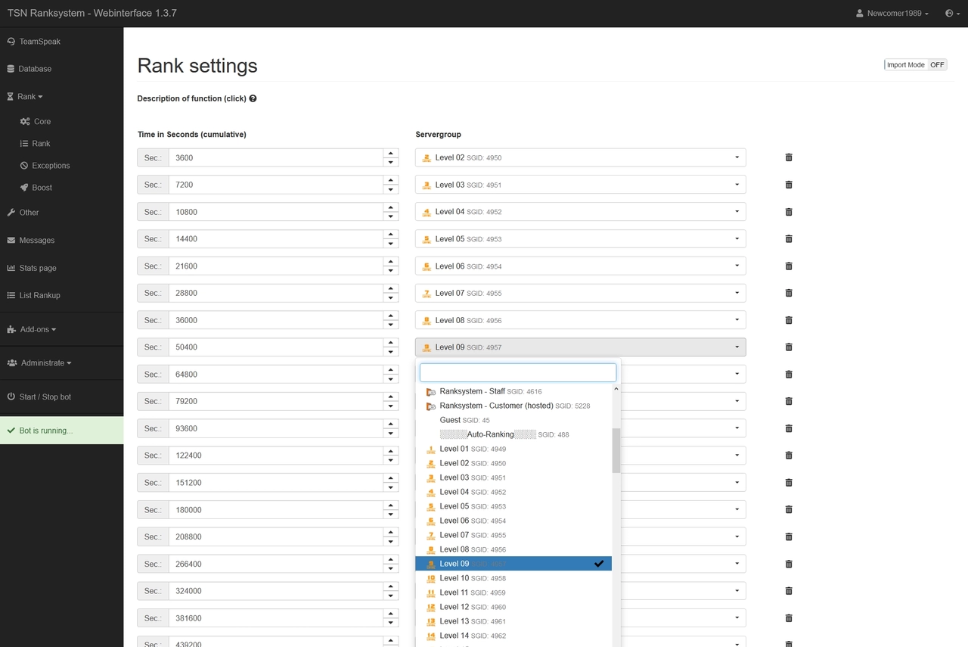This screenshot has width=968, height=647.
Task: Click the help question-mark icon
Action: 253,98
